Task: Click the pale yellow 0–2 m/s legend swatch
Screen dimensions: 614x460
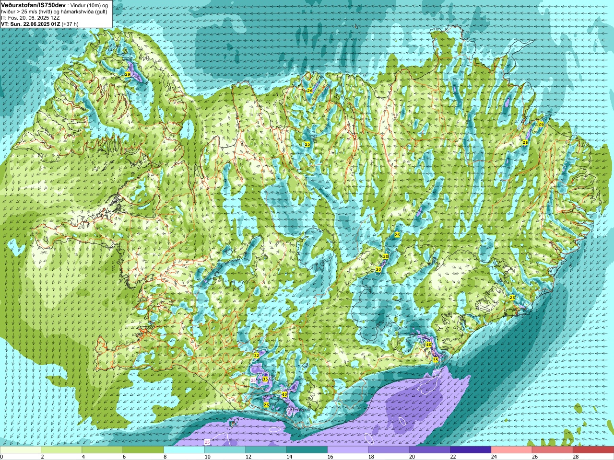Action: tap(21, 450)
